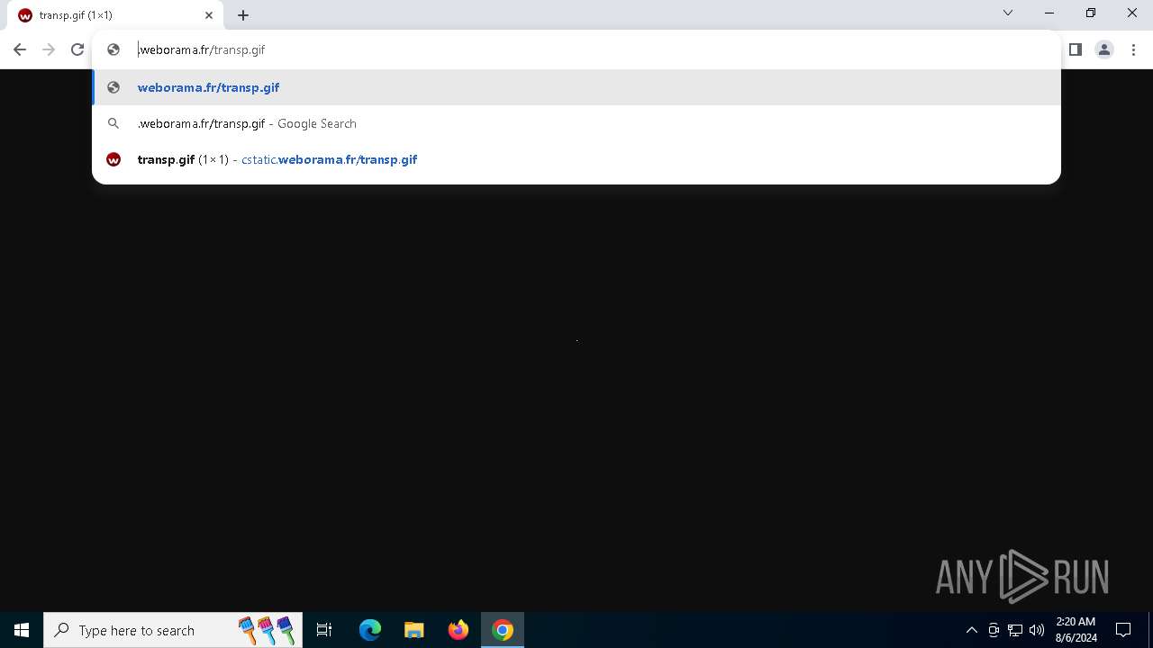1153x648 pixels.
Task: Launch Microsoft Edge from the taskbar
Action: coord(370,630)
